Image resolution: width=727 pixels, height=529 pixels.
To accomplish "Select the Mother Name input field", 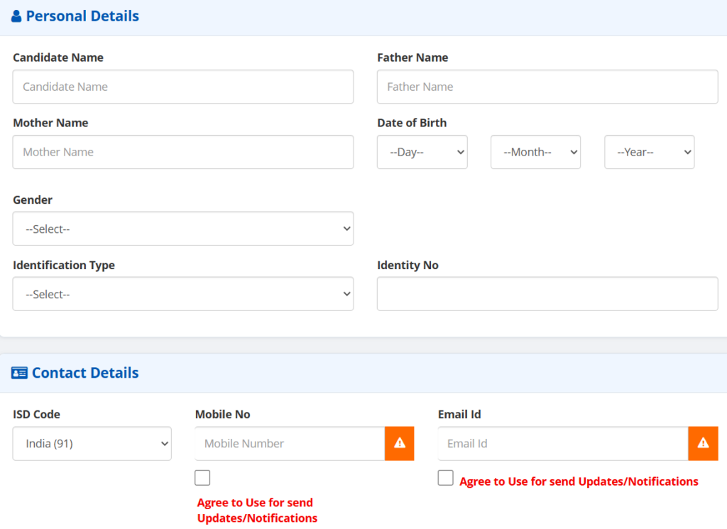I will click(x=183, y=152).
